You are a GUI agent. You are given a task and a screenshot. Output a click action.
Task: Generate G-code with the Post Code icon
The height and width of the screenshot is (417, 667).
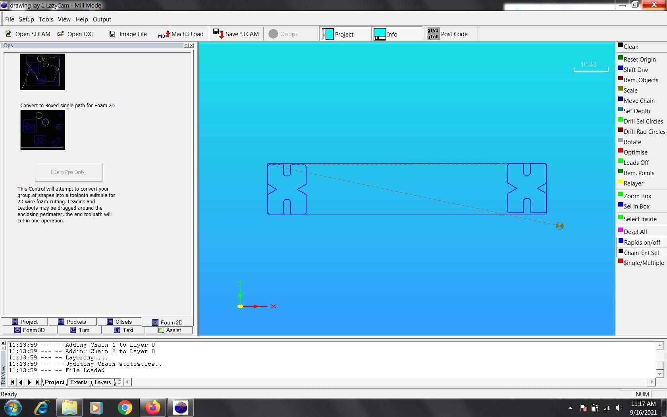[449, 34]
